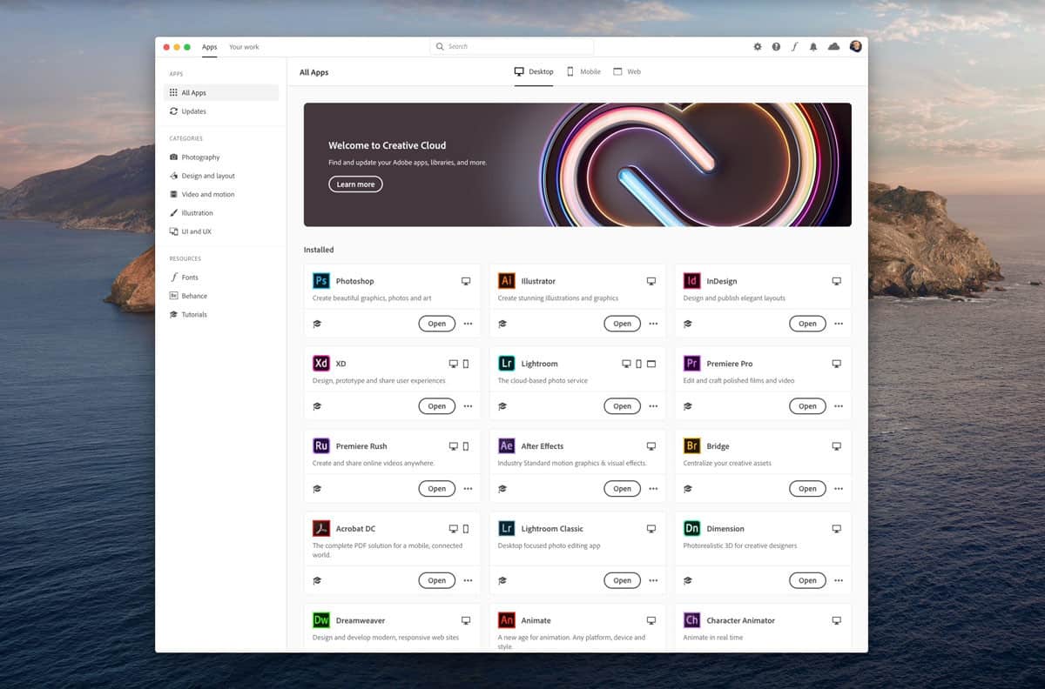Expand more options menu for InDesign

pyautogui.click(x=839, y=324)
